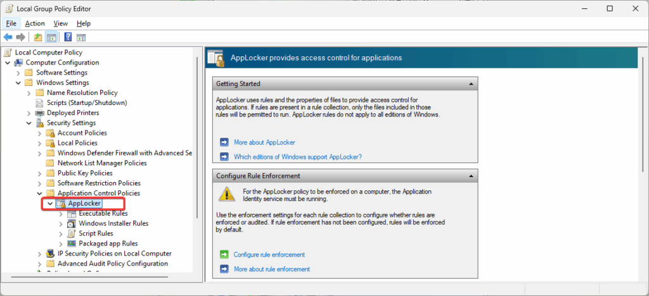Collapse the Application Control Policies node
The height and width of the screenshot is (296, 649).
(40, 193)
